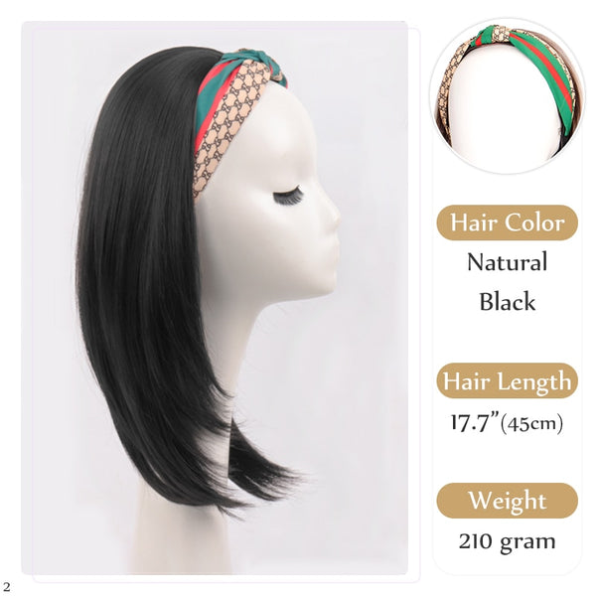Click the 17.7"(45cm) length value
The image size is (596, 596).
[x=507, y=422]
